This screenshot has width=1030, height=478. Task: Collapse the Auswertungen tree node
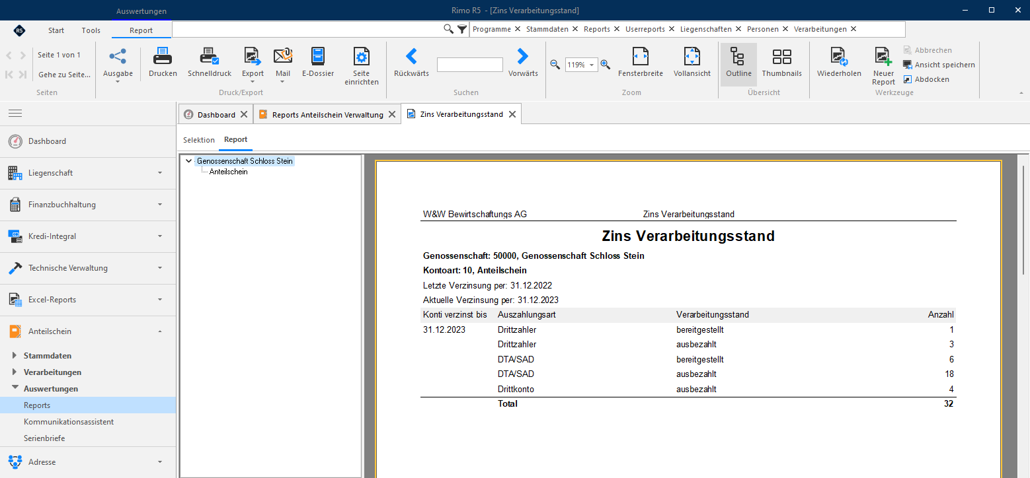click(15, 388)
